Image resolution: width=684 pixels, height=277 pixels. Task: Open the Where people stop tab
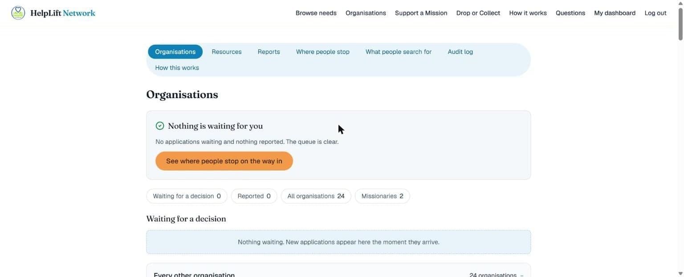[x=323, y=52]
